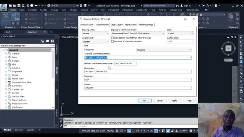
Task: Select the Mass Haul Line tree item
Action: (19, 100)
